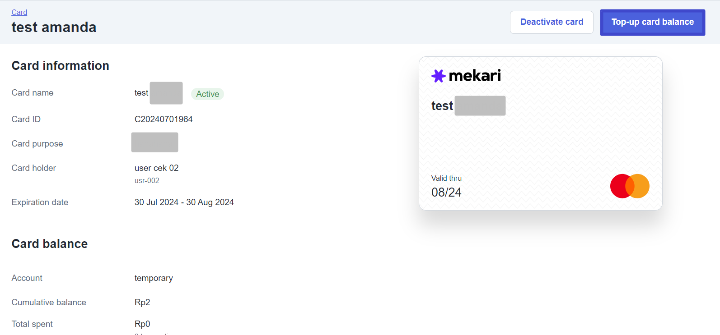Click the 08/24 valid thru date
Viewport: 720px width, 335px height.
point(446,193)
